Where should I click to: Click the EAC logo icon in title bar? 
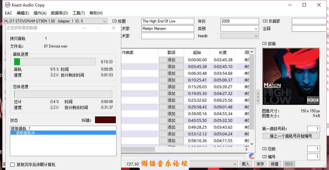pyautogui.click(x=8, y=5)
